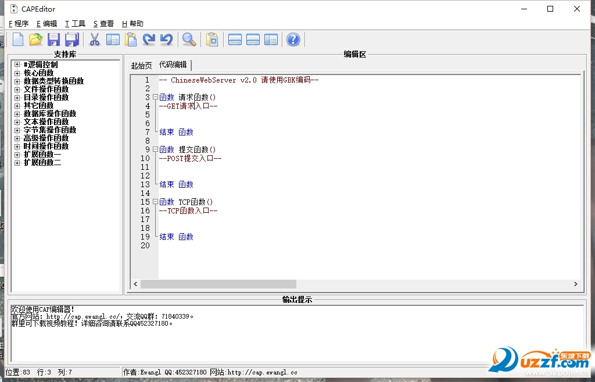Expand the 数据库操作函数 node
Screen dimensions: 595x382
coord(17,113)
